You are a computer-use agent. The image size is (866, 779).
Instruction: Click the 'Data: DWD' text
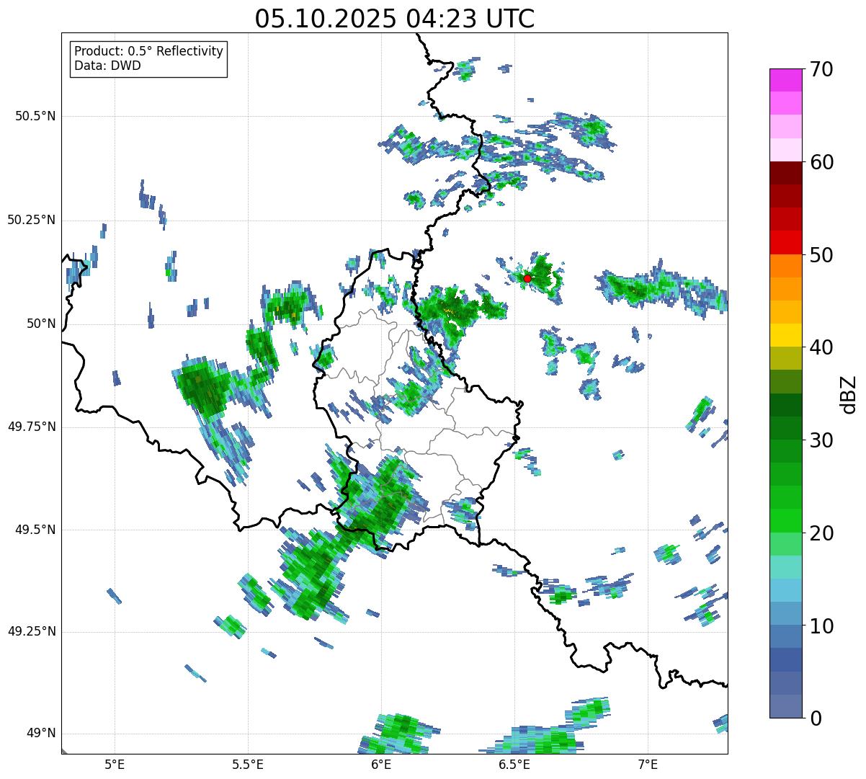[x=107, y=66]
